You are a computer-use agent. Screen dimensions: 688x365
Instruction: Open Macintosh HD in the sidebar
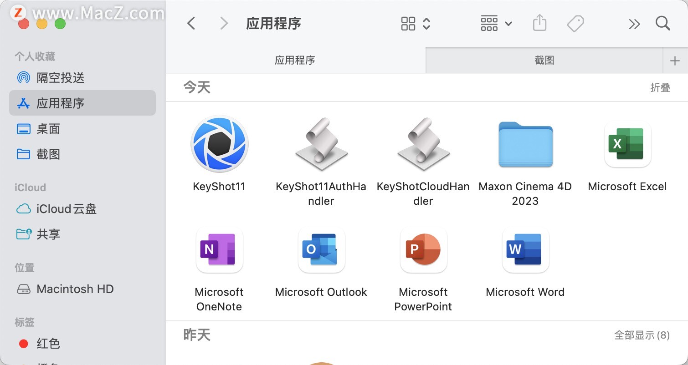coord(82,289)
